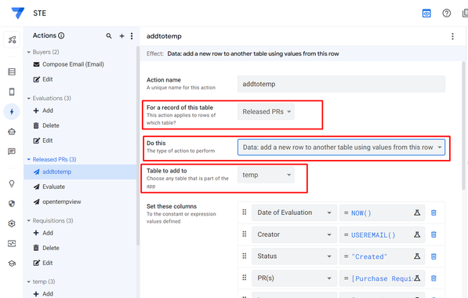Screen dimensions: 468x298
Task: Click the Actions list scrollbar
Action: 138,146
